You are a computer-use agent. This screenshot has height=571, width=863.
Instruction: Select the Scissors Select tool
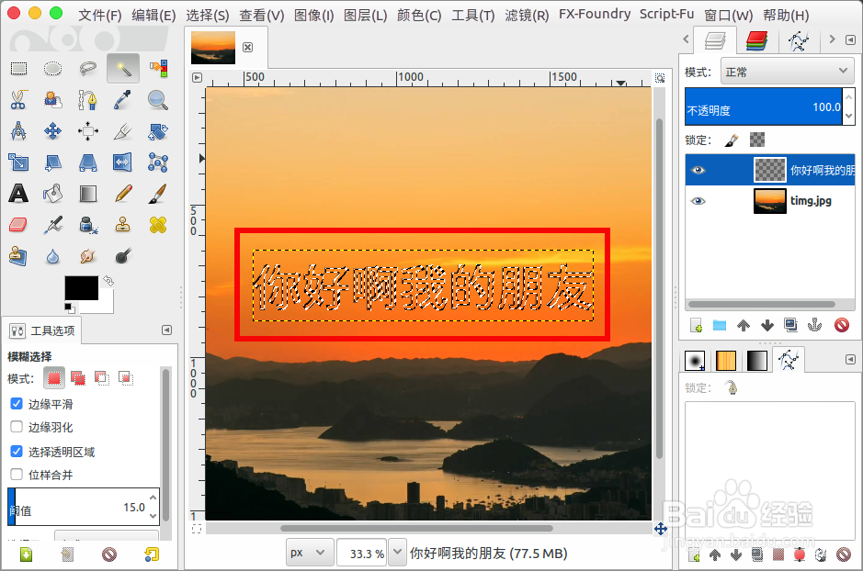point(18,100)
